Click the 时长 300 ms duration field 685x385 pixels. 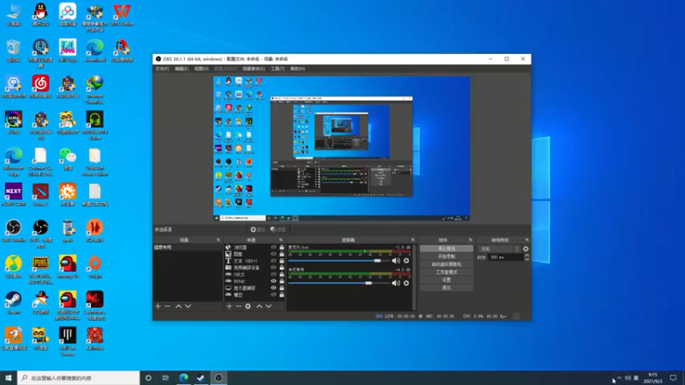tap(505, 258)
